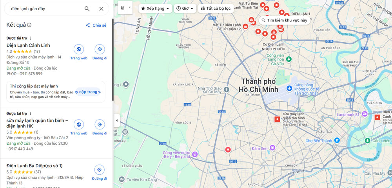Click the Đầm Sen attraction marker
The height and width of the screenshot is (188, 392).
pyautogui.click(x=272, y=148)
